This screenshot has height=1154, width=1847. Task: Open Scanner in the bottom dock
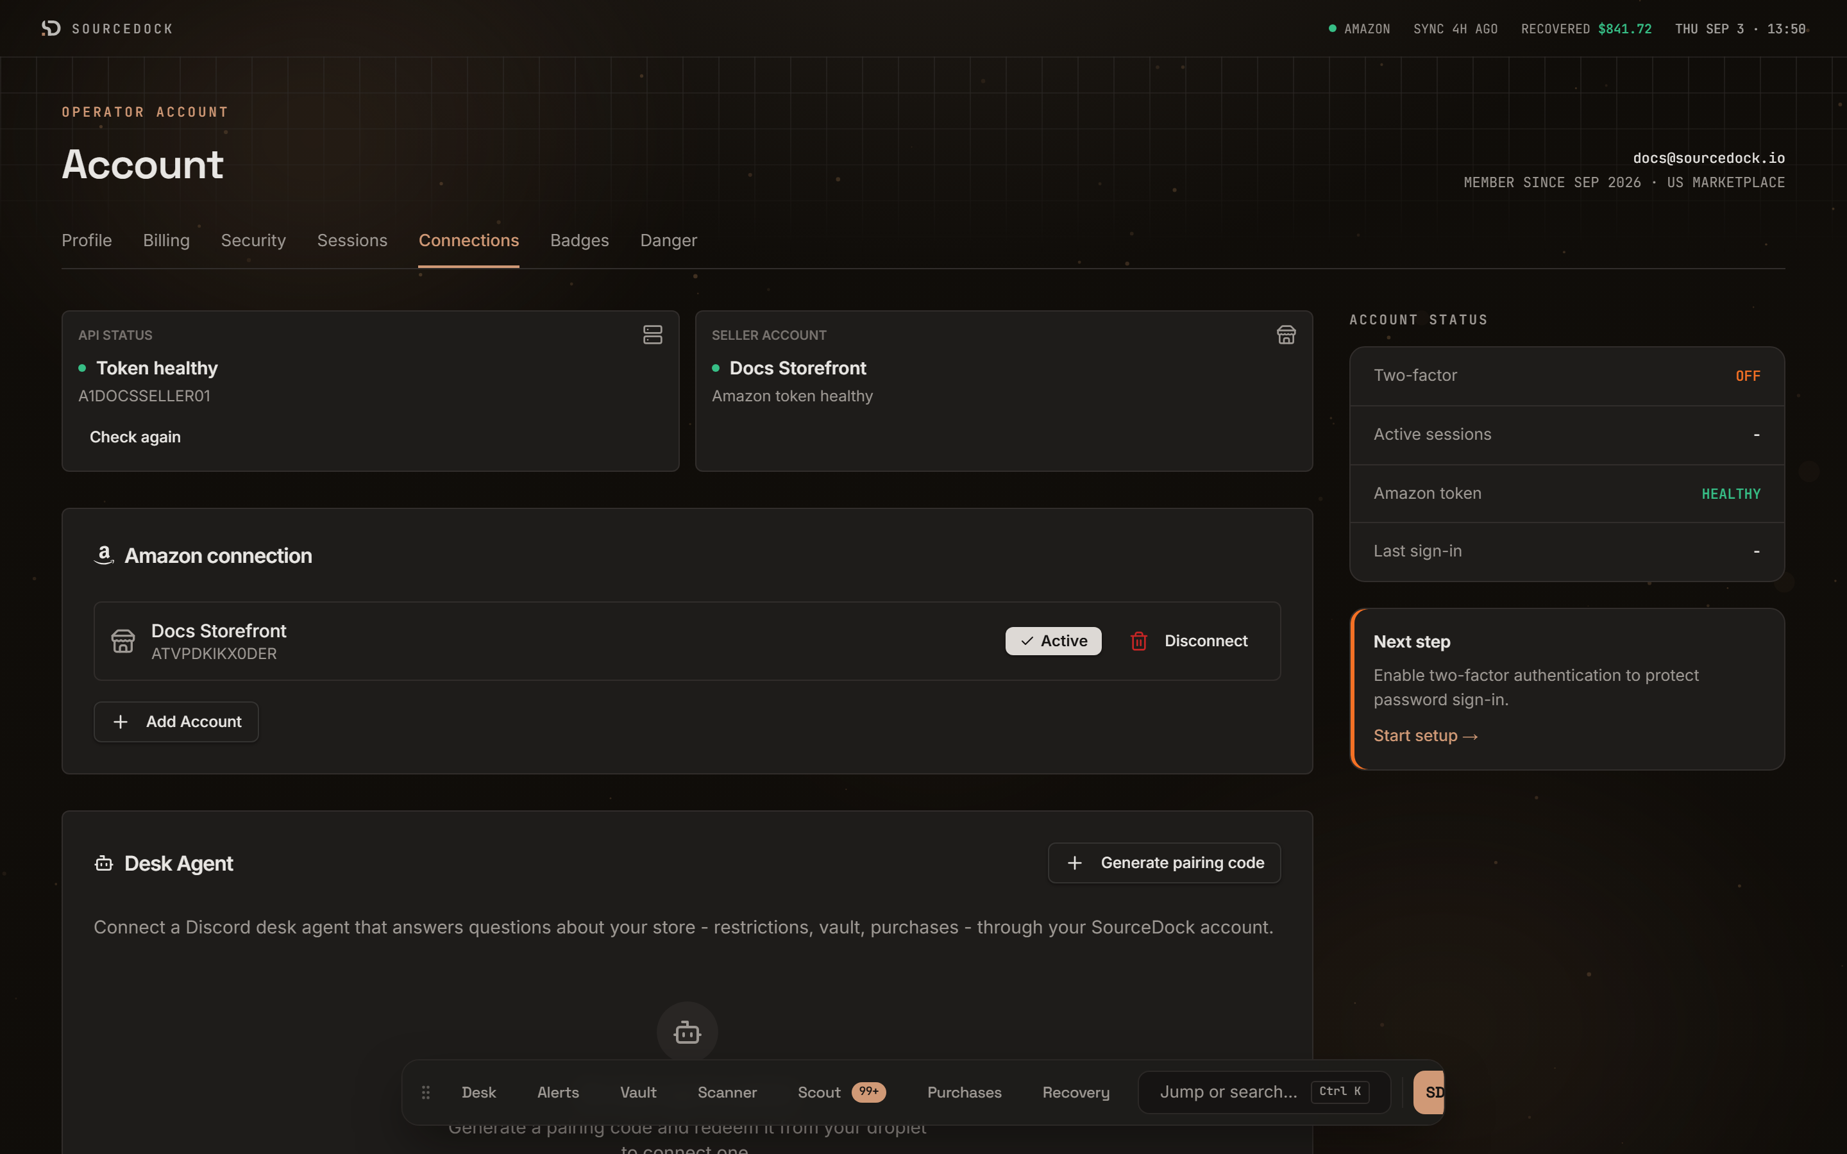(727, 1092)
